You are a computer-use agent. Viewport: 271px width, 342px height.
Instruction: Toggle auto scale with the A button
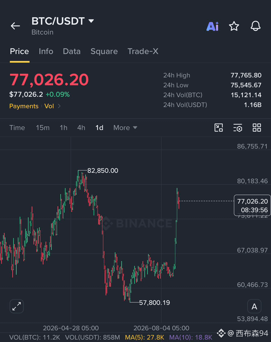click(254, 306)
